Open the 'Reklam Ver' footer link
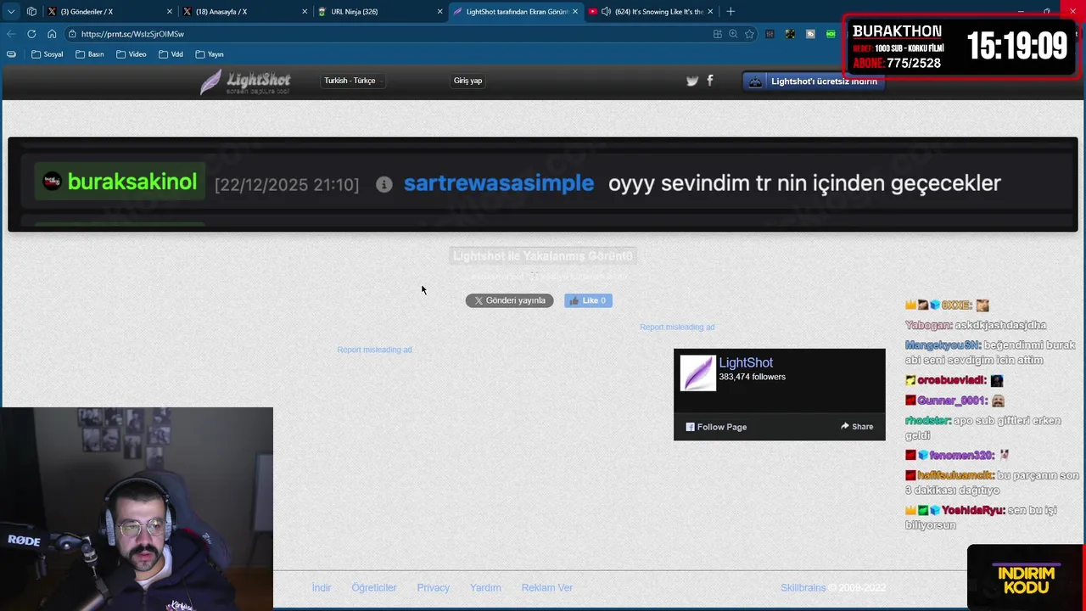Viewport: 1086px width, 611px height. [547, 587]
